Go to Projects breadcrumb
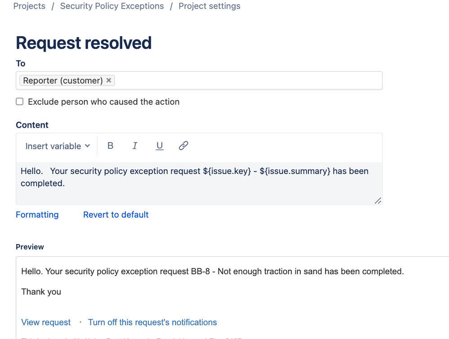 pyautogui.click(x=29, y=6)
